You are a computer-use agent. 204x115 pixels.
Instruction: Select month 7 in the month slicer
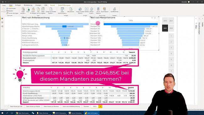pos(171,71)
